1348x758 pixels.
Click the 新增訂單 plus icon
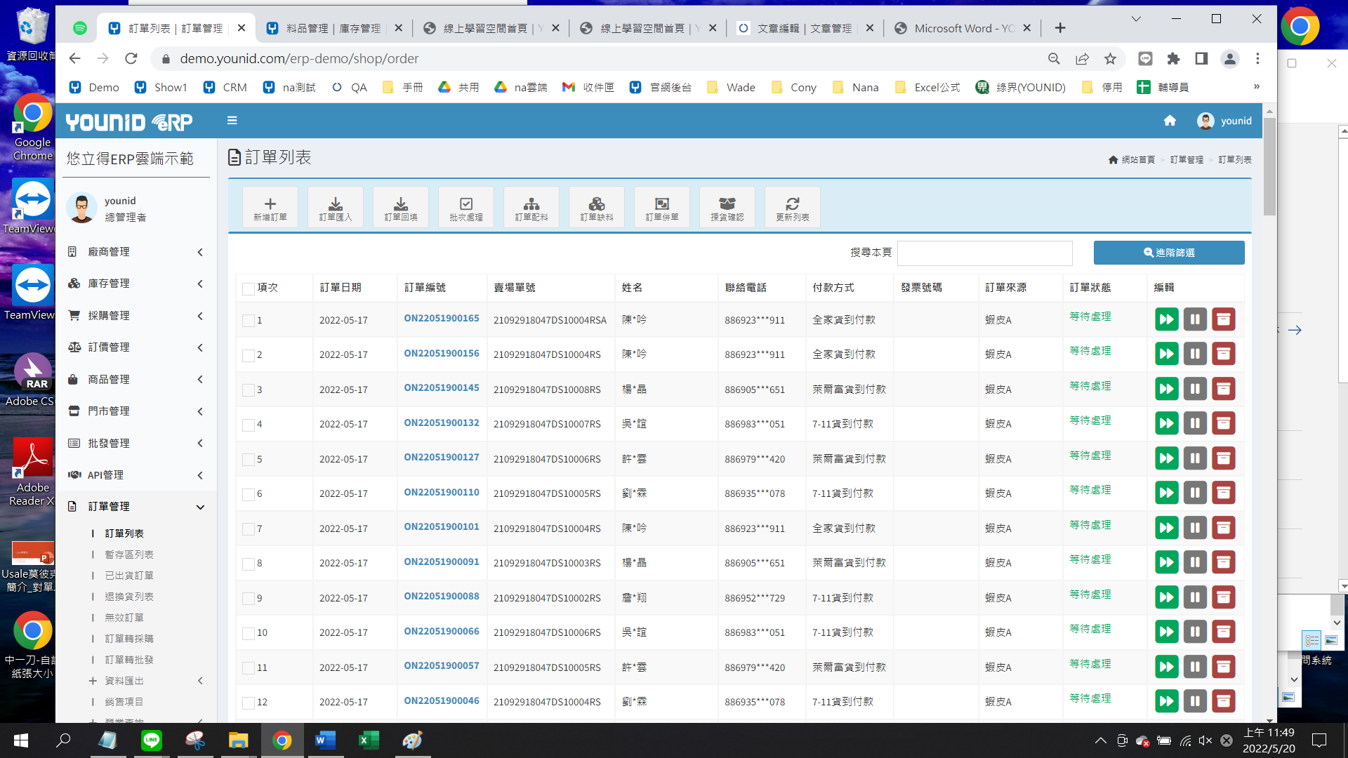pyautogui.click(x=270, y=204)
